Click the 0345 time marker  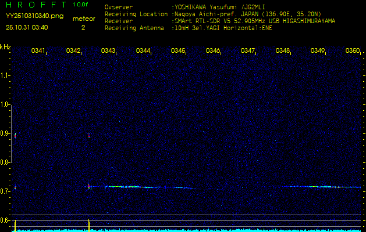[x=177, y=51]
